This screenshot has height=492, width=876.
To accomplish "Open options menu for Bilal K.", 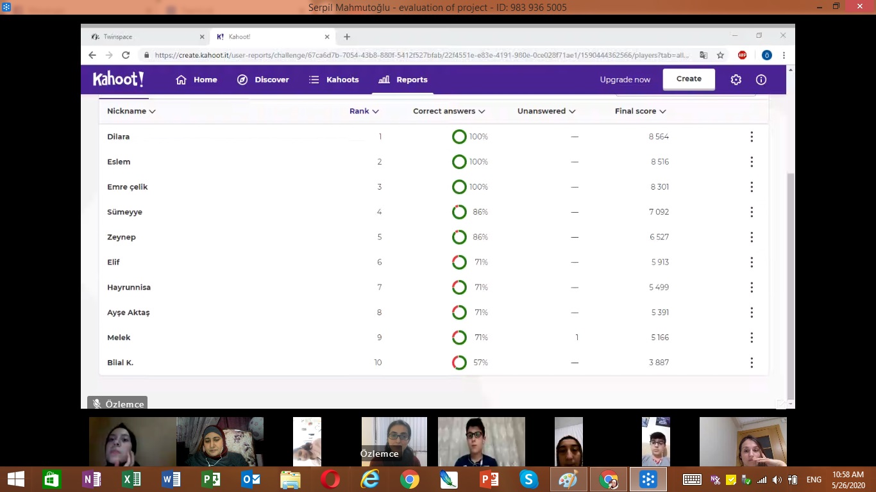I will [x=752, y=363].
